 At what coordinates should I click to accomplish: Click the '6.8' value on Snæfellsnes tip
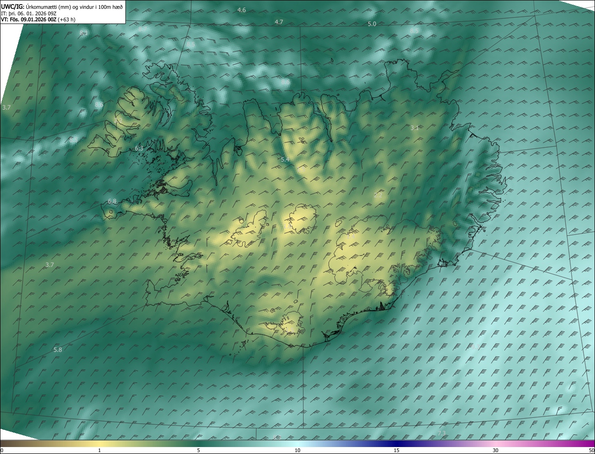point(112,201)
